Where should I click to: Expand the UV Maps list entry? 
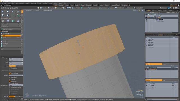tap(146, 41)
